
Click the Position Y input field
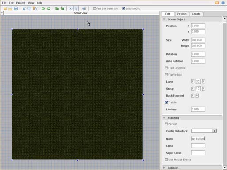point(198,31)
